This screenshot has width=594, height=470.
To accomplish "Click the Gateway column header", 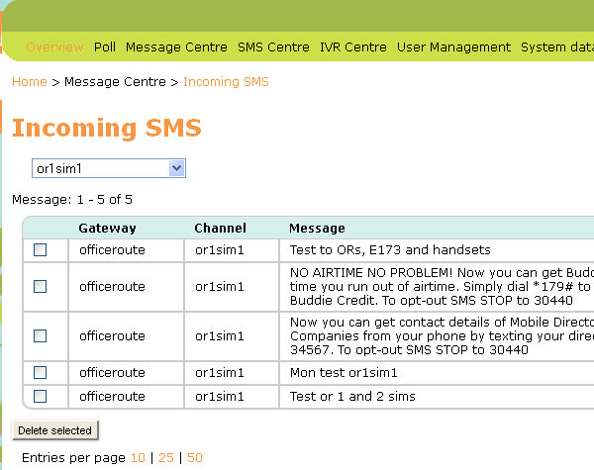I will point(107,229).
